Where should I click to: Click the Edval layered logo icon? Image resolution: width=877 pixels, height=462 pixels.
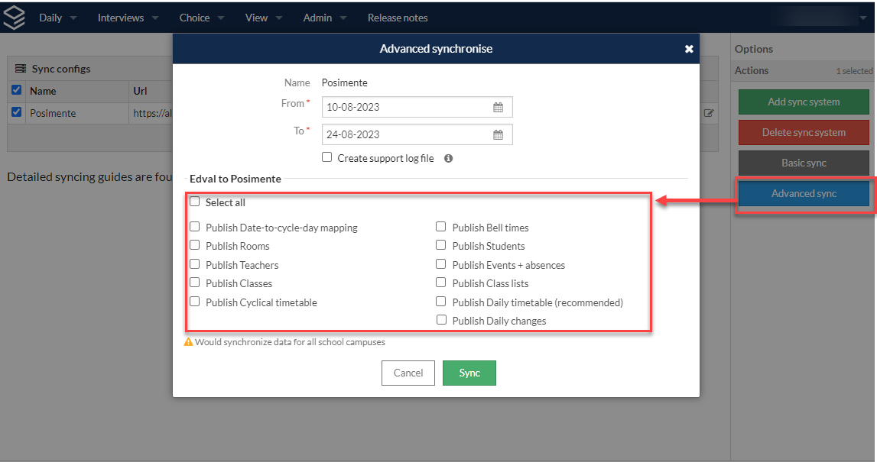tap(14, 18)
